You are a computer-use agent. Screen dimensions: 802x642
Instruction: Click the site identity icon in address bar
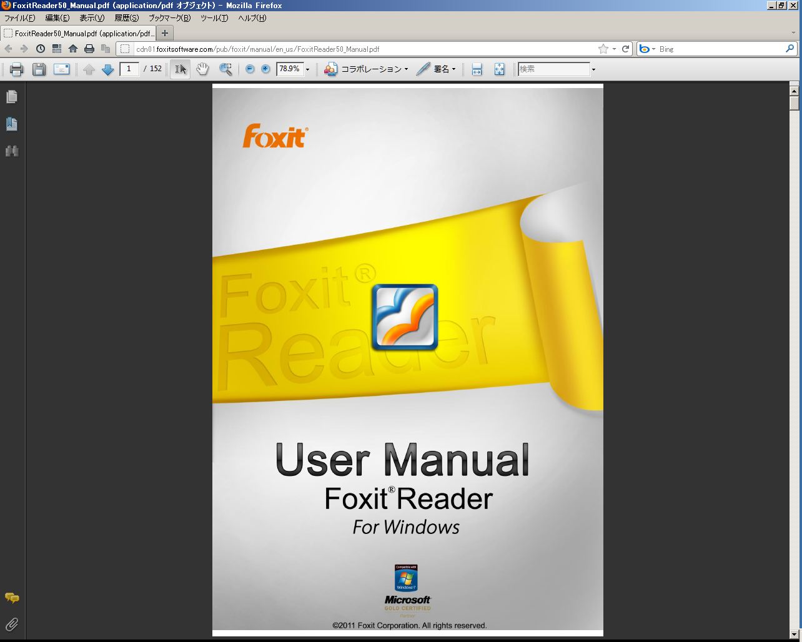pos(125,49)
